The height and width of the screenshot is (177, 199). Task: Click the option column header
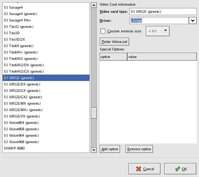tap(113, 57)
